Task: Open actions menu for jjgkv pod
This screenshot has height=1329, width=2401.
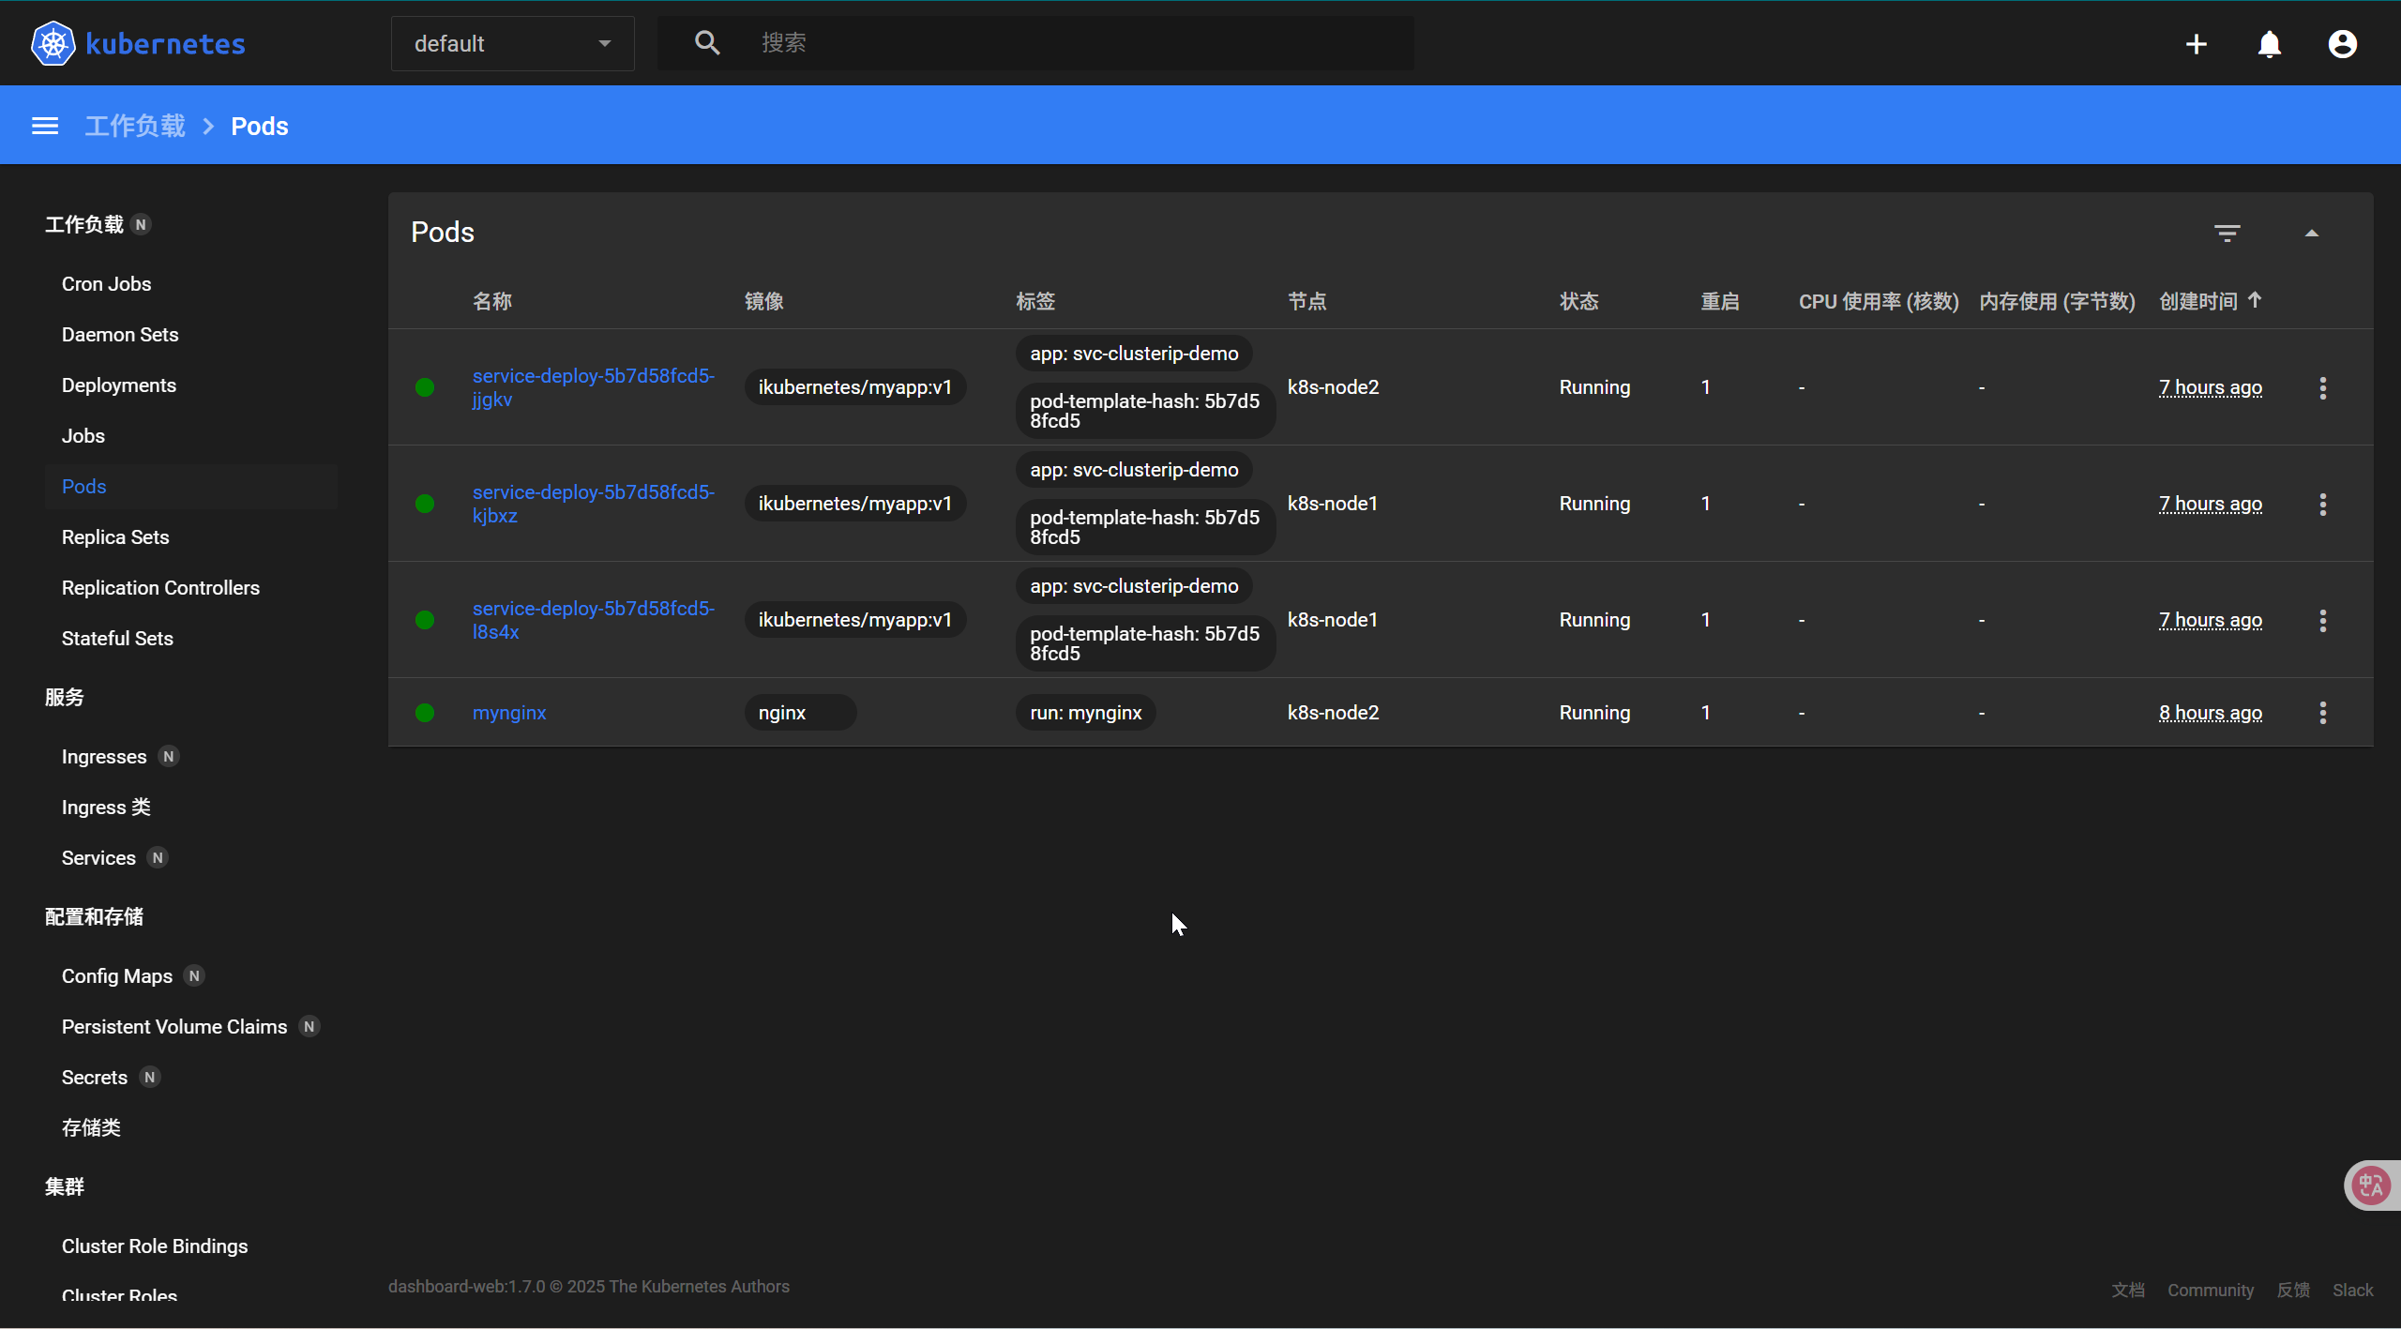Action: click(x=2322, y=387)
